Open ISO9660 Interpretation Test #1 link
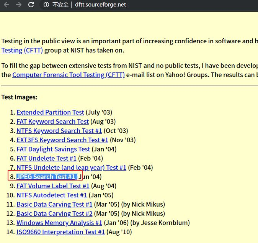The height and width of the screenshot is (243, 258). click(60, 232)
